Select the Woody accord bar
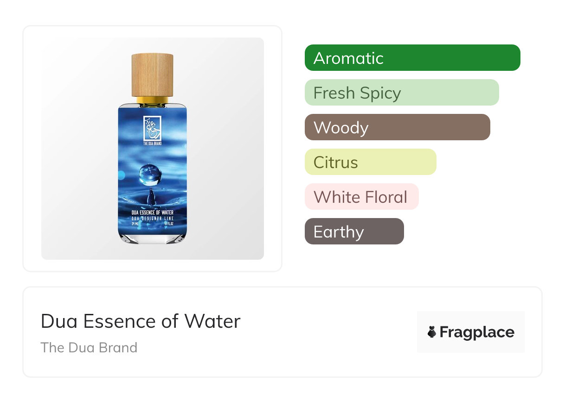The width and height of the screenshot is (565, 400). point(397,127)
